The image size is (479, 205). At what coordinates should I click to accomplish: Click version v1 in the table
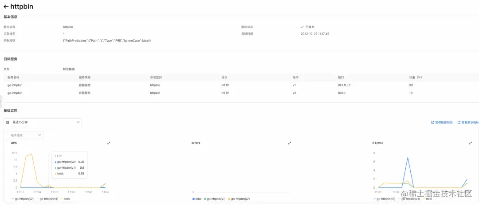pos(294,85)
